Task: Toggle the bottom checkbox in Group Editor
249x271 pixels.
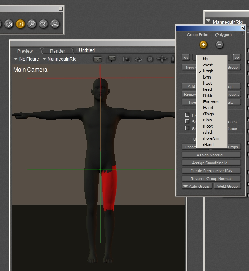Action: (x=187, y=128)
